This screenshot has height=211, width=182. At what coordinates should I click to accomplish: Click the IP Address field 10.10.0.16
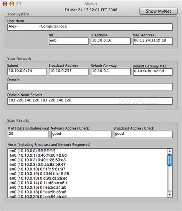[111, 41]
